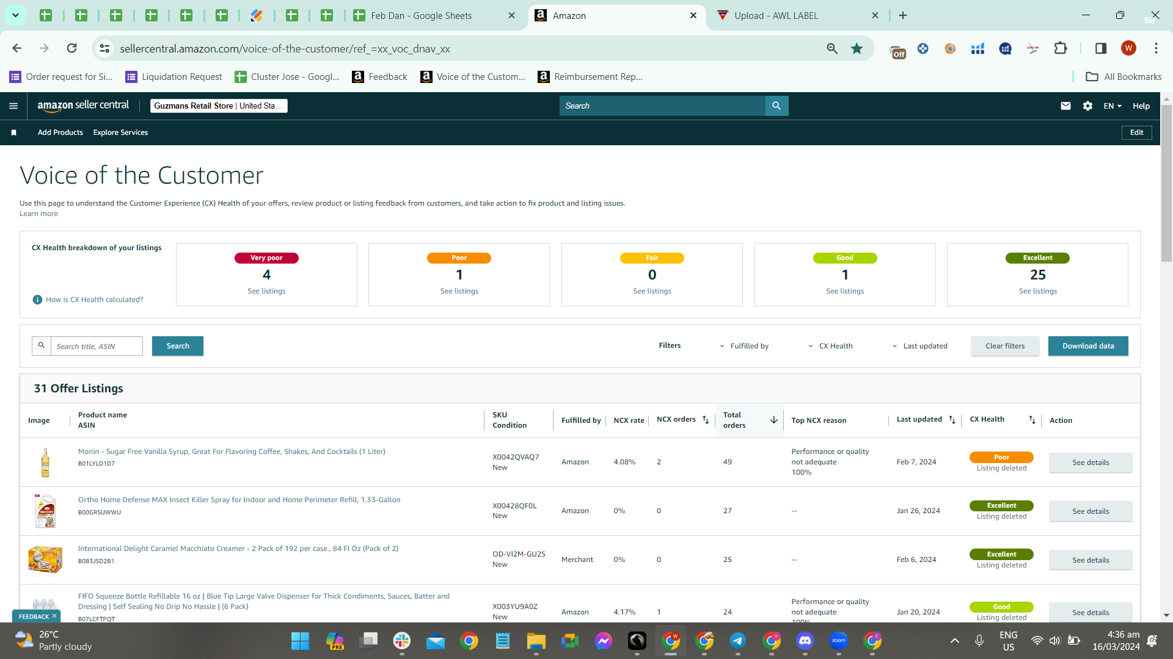1173x659 pixels.
Task: Open Telegram from the taskbar
Action: (737, 641)
